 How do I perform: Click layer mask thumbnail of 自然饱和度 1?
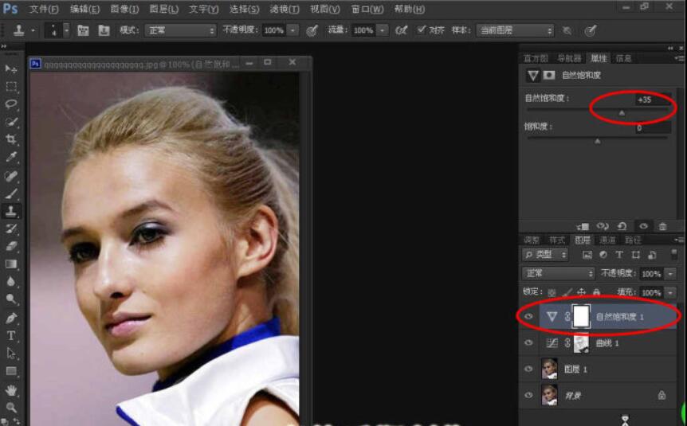click(x=582, y=316)
